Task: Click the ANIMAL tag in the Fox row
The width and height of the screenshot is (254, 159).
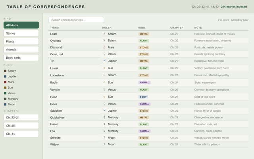Action: pos(144,131)
